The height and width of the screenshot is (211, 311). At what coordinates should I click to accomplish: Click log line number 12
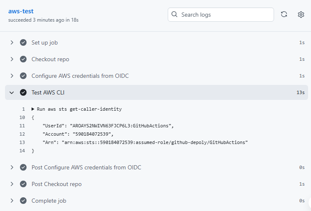click(22, 134)
